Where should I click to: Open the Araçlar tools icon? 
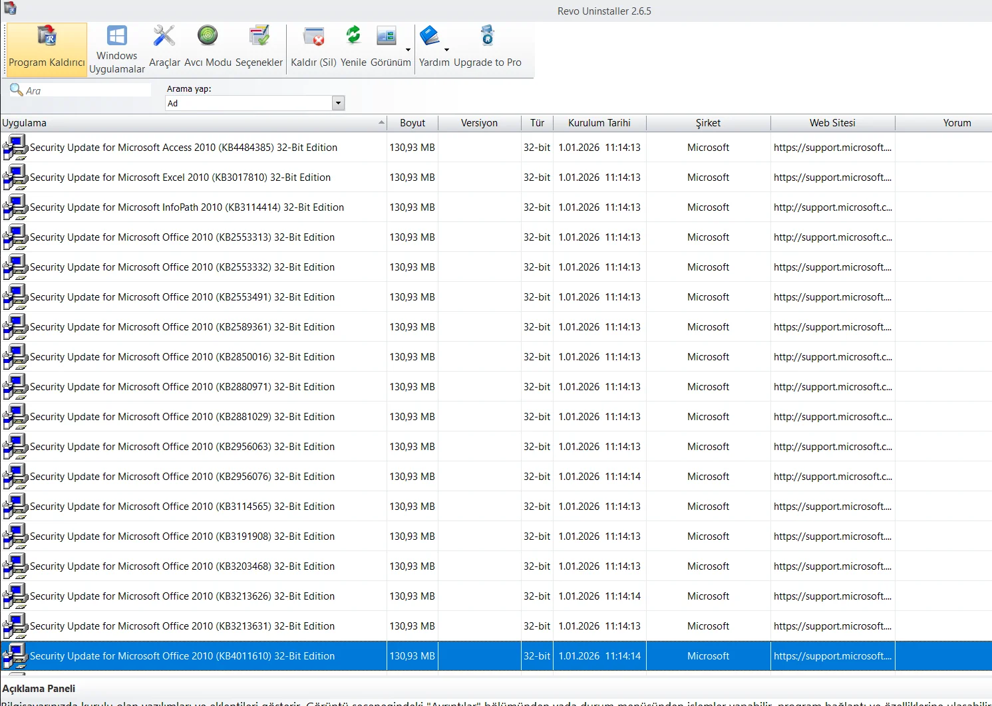164,47
